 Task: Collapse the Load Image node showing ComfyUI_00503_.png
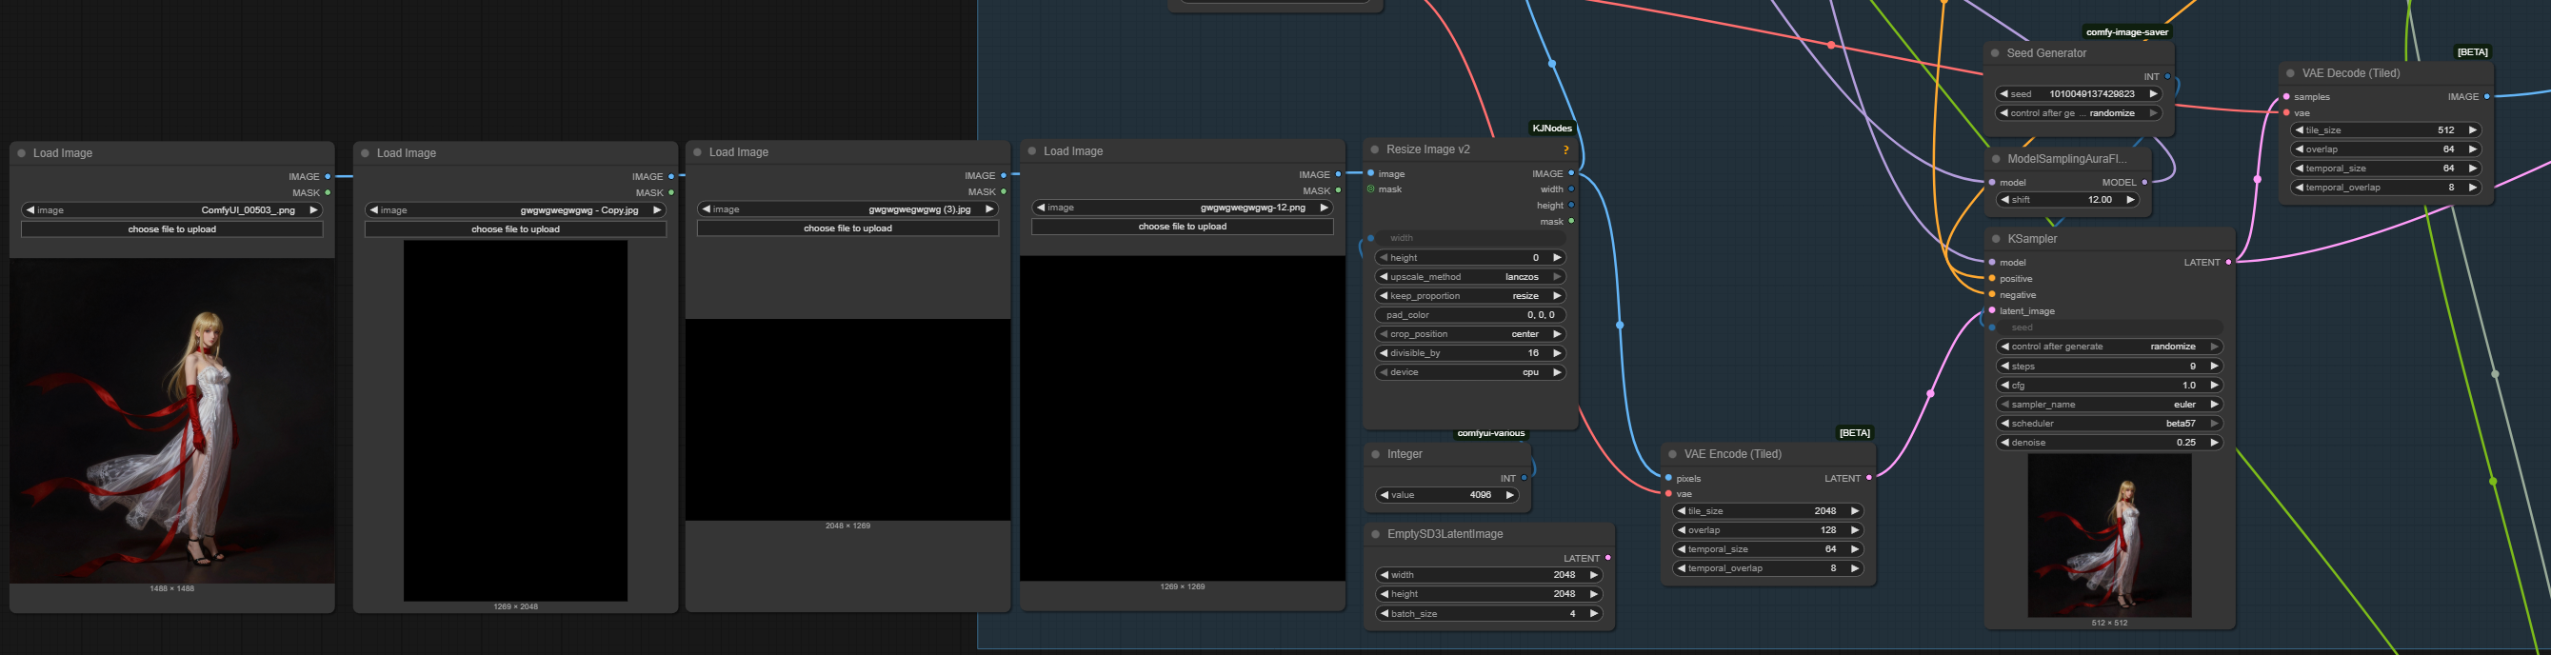pyautogui.click(x=21, y=153)
